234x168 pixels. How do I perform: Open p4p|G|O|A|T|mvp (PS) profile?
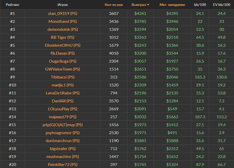click(63, 125)
